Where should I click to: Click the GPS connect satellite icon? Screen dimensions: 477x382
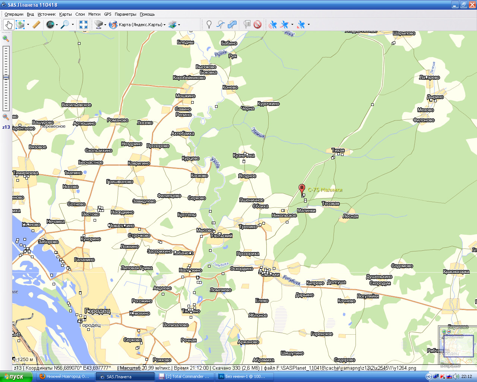pos(273,25)
